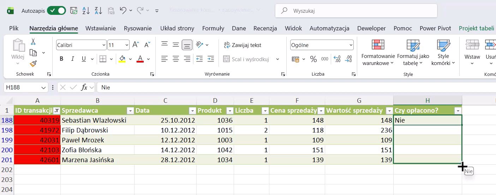Screen dimensions: 496x195
Task: Apply the 000 thousands separator style
Action: 325,59
